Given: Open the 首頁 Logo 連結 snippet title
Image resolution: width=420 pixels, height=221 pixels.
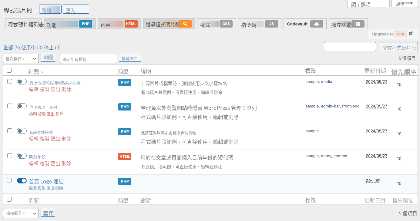Looking at the screenshot, I should (46, 182).
